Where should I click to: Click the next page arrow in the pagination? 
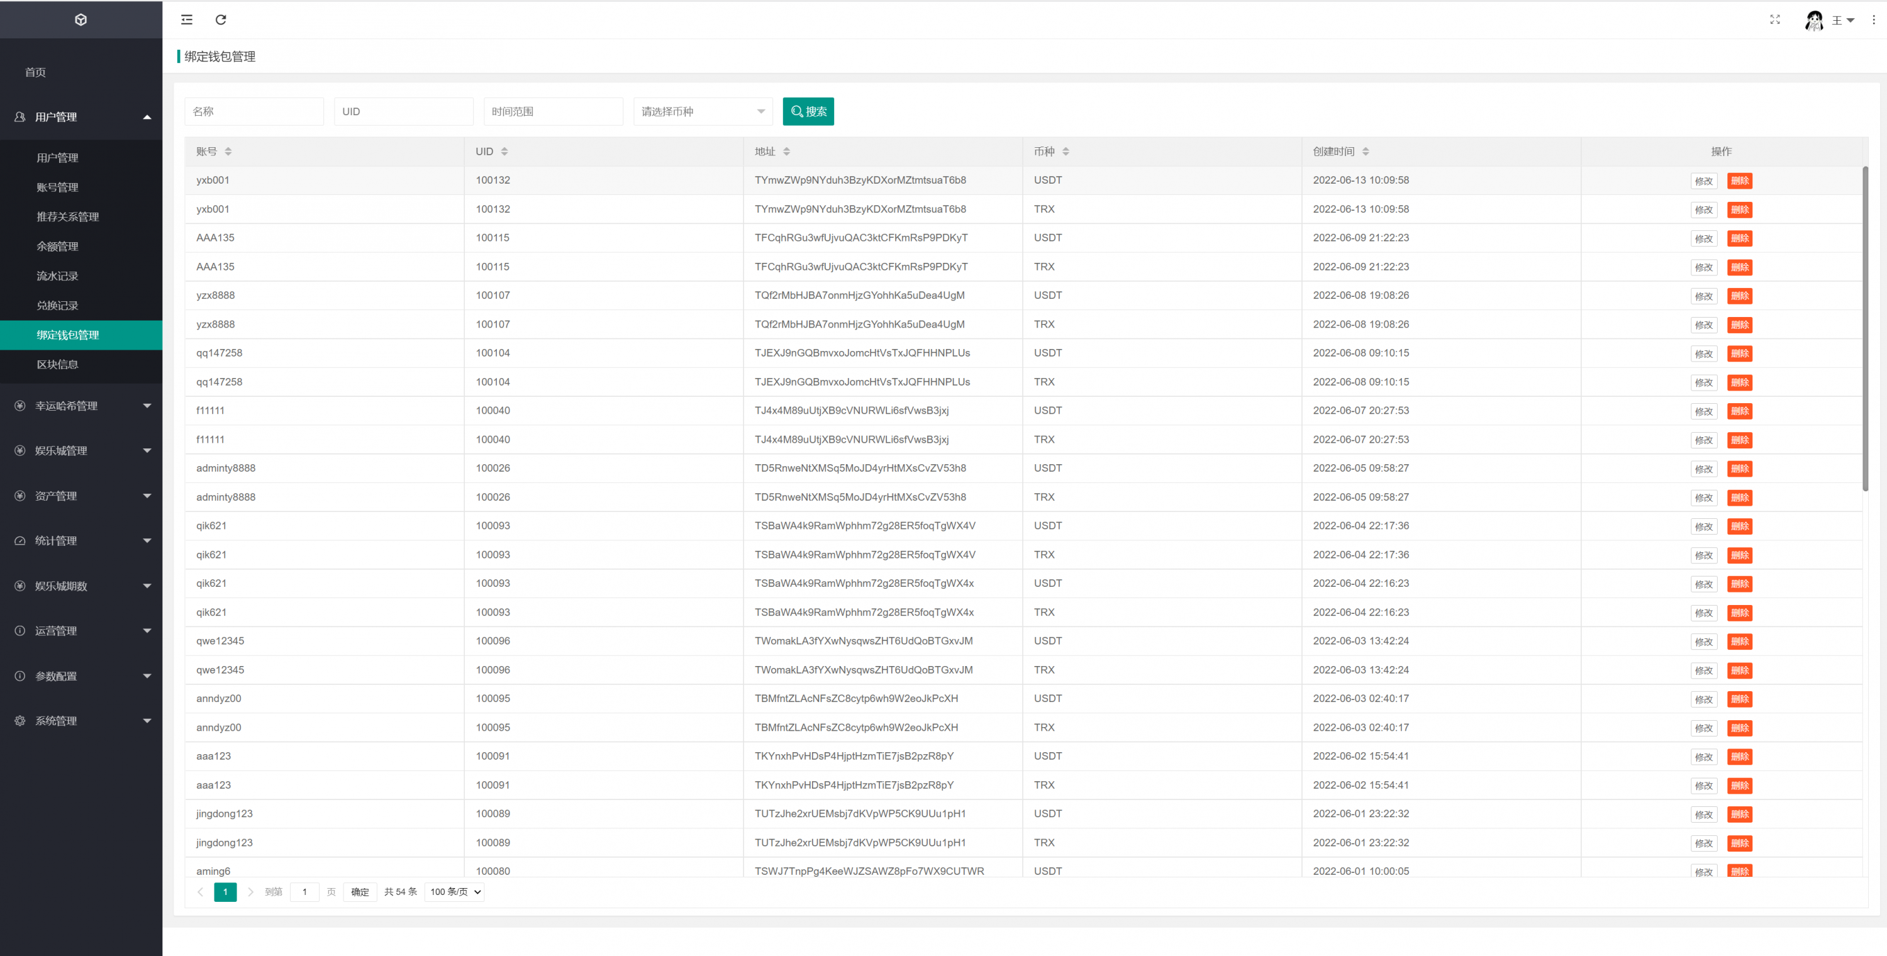[250, 892]
